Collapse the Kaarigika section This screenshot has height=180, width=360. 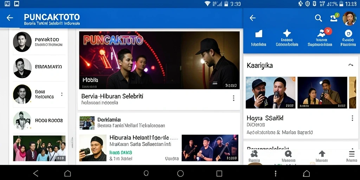pyautogui.click(x=351, y=65)
